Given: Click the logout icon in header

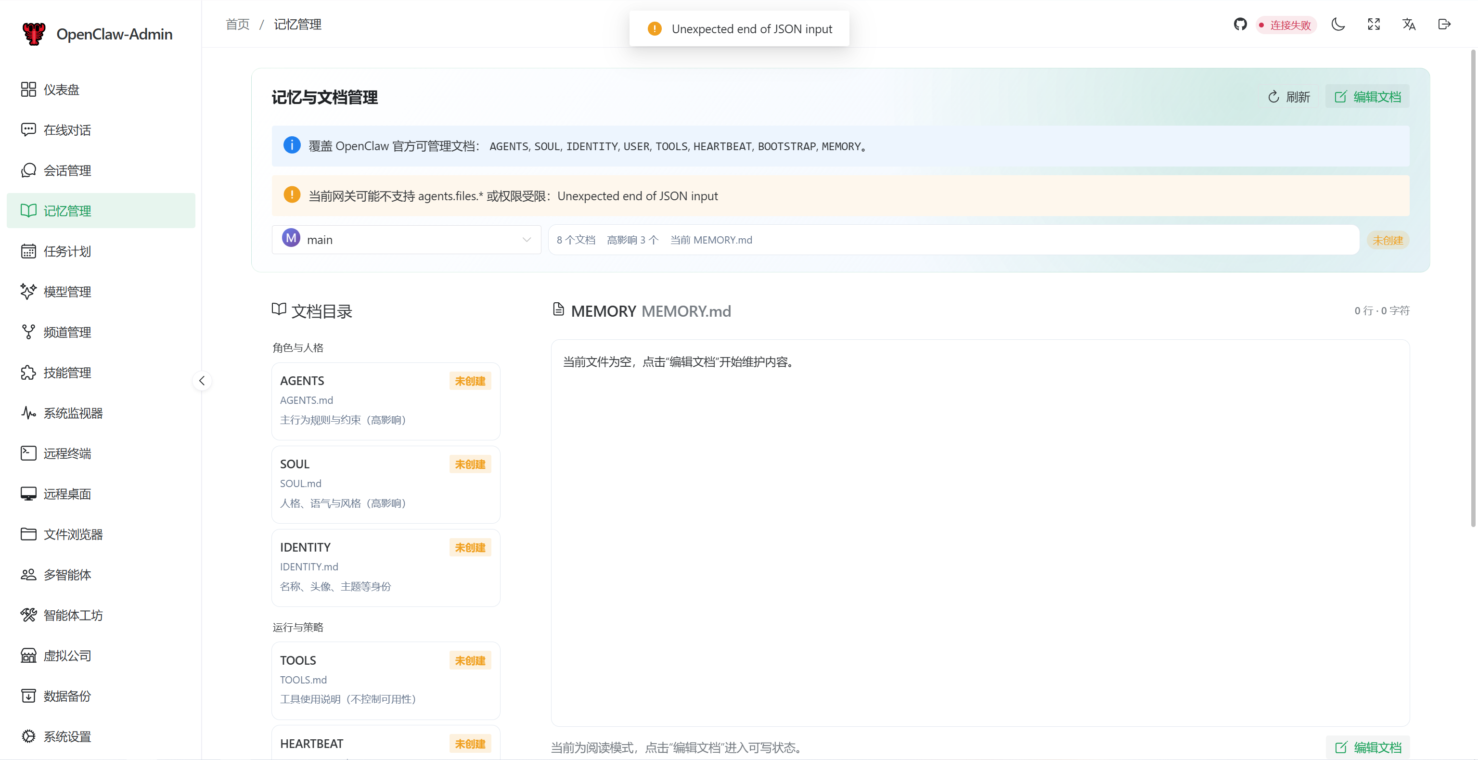Looking at the screenshot, I should tap(1444, 24).
